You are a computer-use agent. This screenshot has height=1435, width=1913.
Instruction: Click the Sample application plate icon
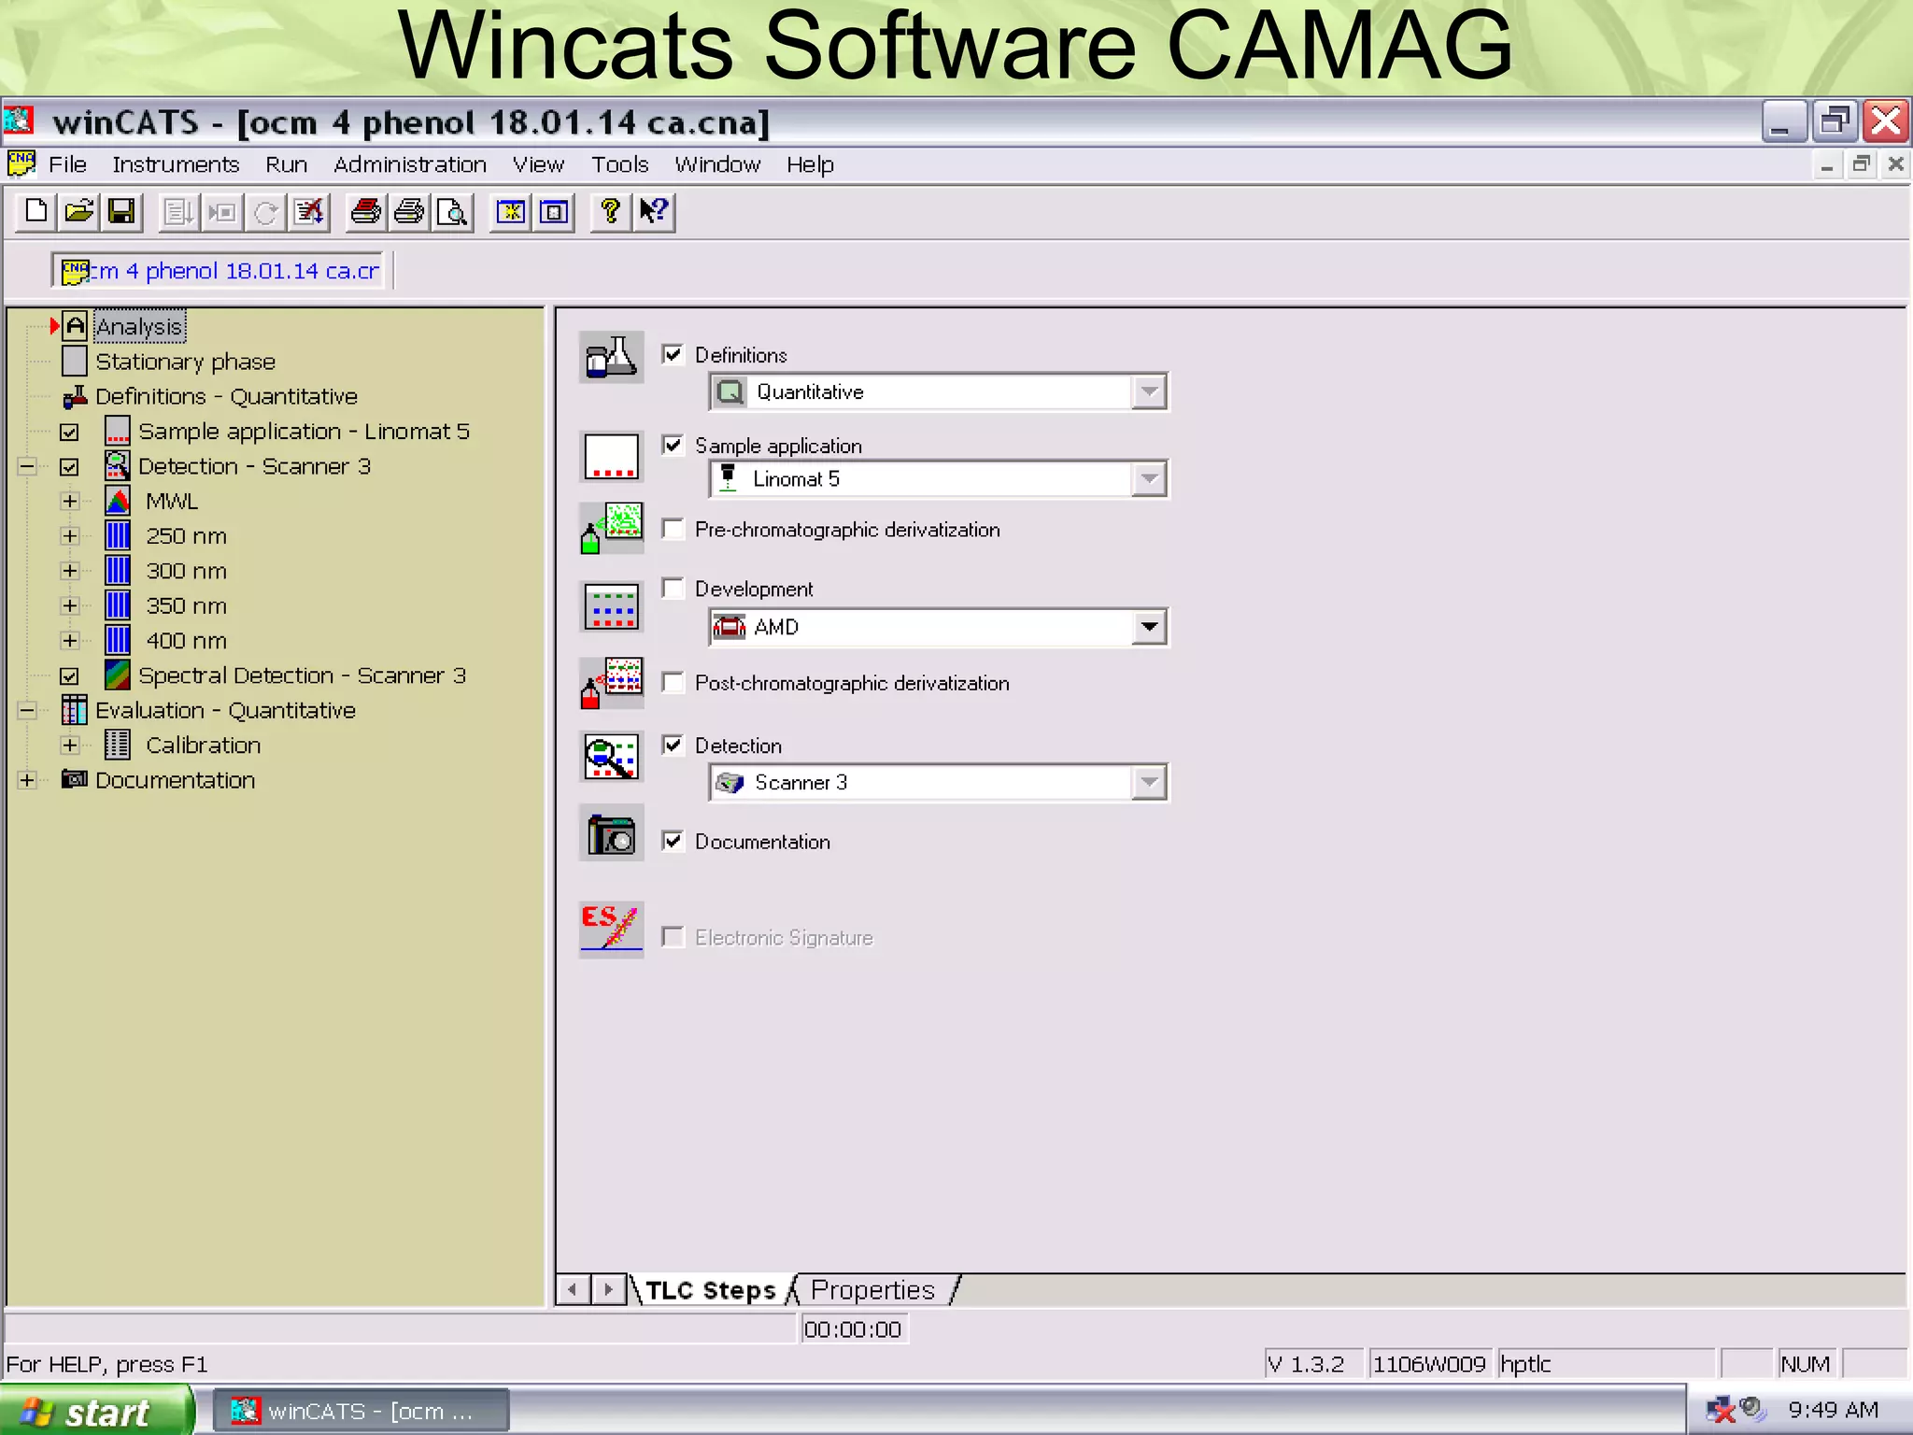611,456
